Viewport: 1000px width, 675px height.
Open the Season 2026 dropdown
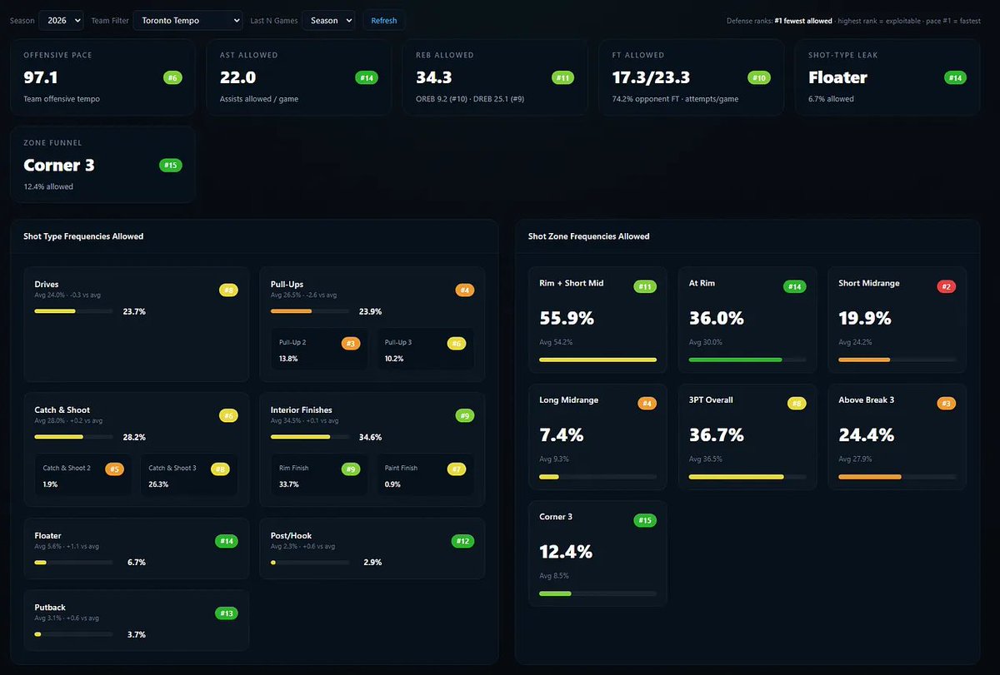[61, 20]
